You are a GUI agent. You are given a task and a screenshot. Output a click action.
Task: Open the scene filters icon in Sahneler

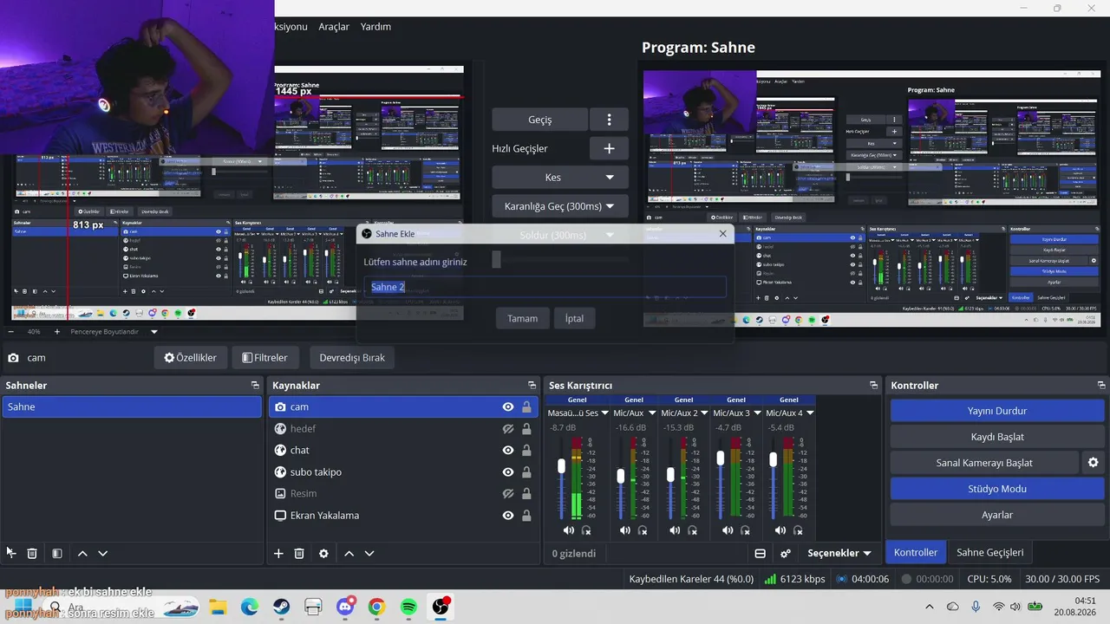(56, 553)
